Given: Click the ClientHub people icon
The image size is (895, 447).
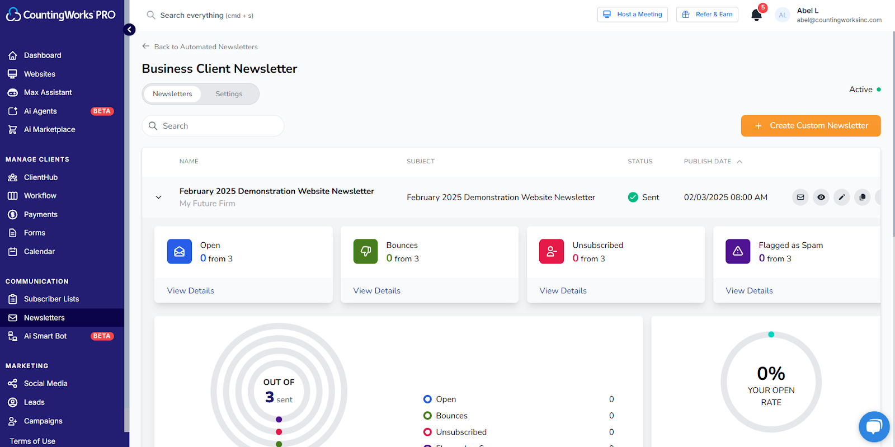Looking at the screenshot, I should tap(13, 177).
